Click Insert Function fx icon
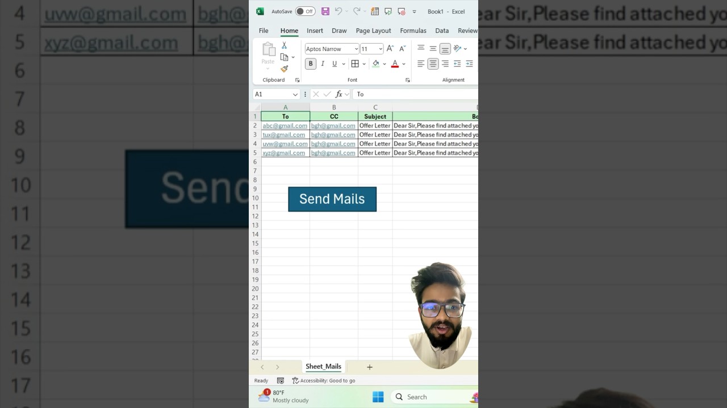Image resolution: width=727 pixels, height=408 pixels. point(339,94)
